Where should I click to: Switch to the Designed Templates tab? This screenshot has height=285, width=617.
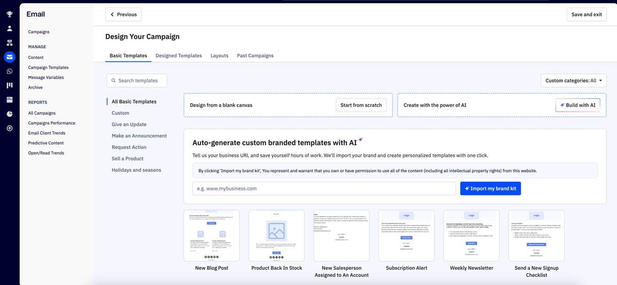[x=178, y=55]
